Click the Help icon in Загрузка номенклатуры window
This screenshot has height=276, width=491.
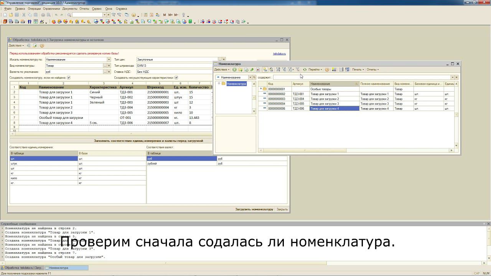[42, 46]
